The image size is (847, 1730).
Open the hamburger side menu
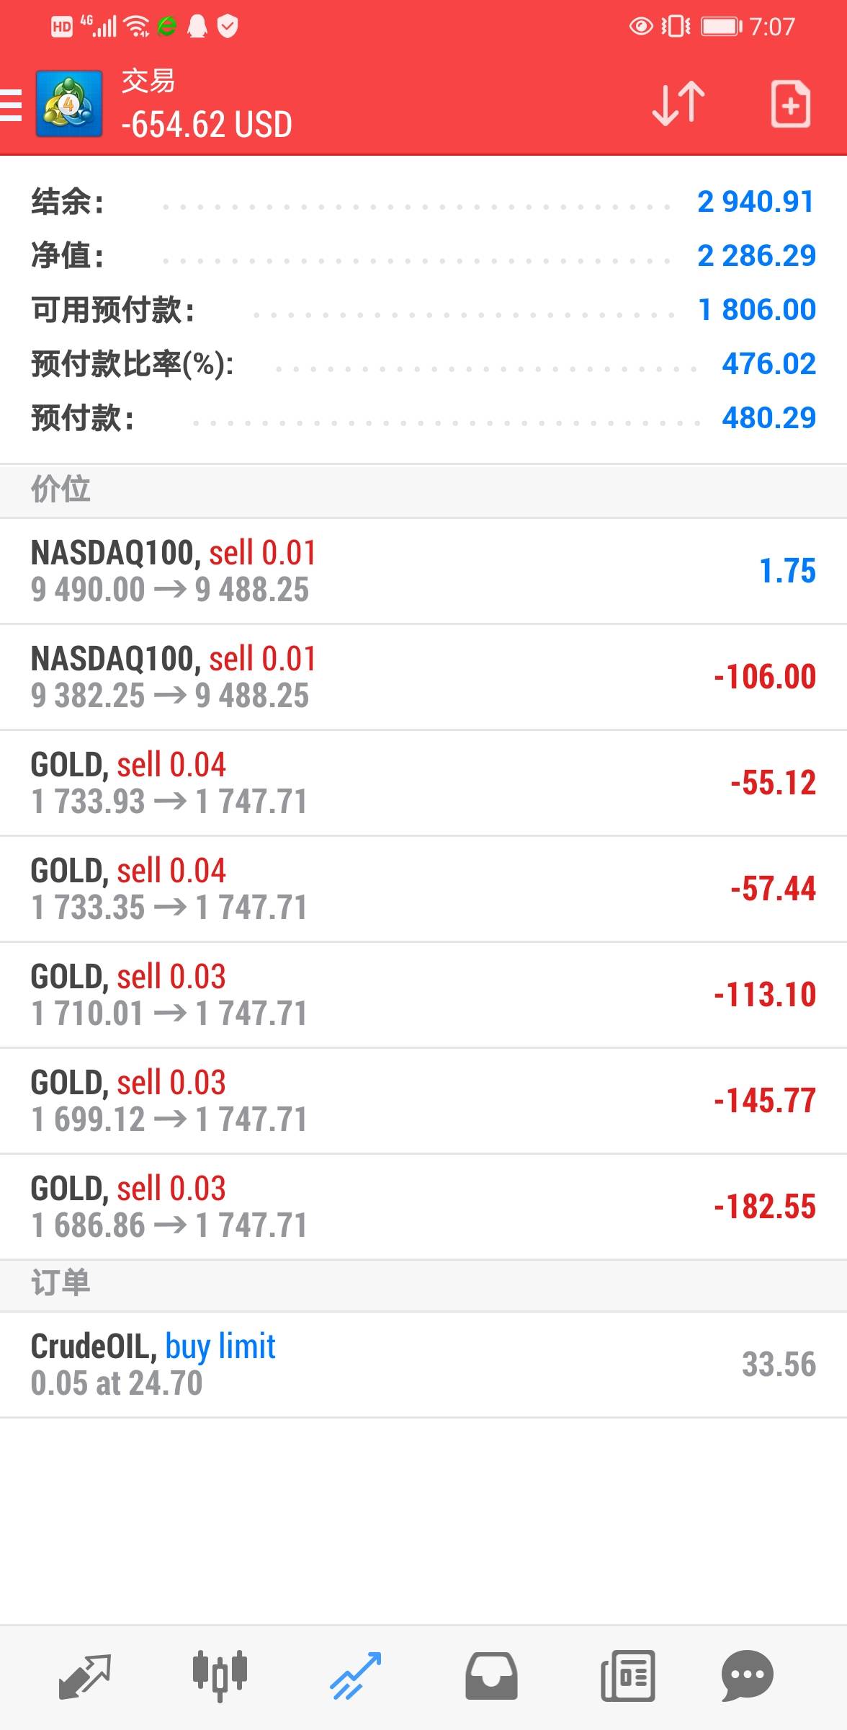[x=12, y=105]
